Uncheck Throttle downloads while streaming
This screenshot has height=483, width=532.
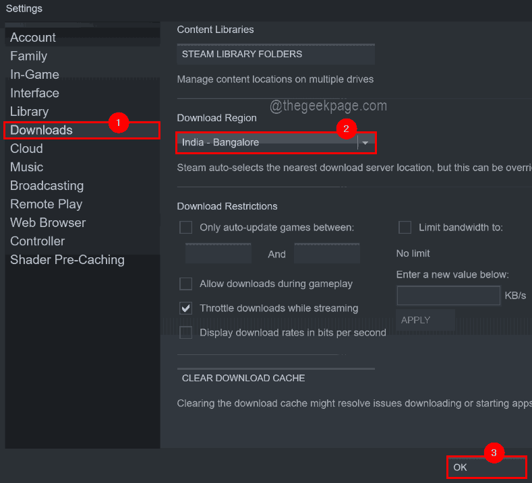[186, 308]
